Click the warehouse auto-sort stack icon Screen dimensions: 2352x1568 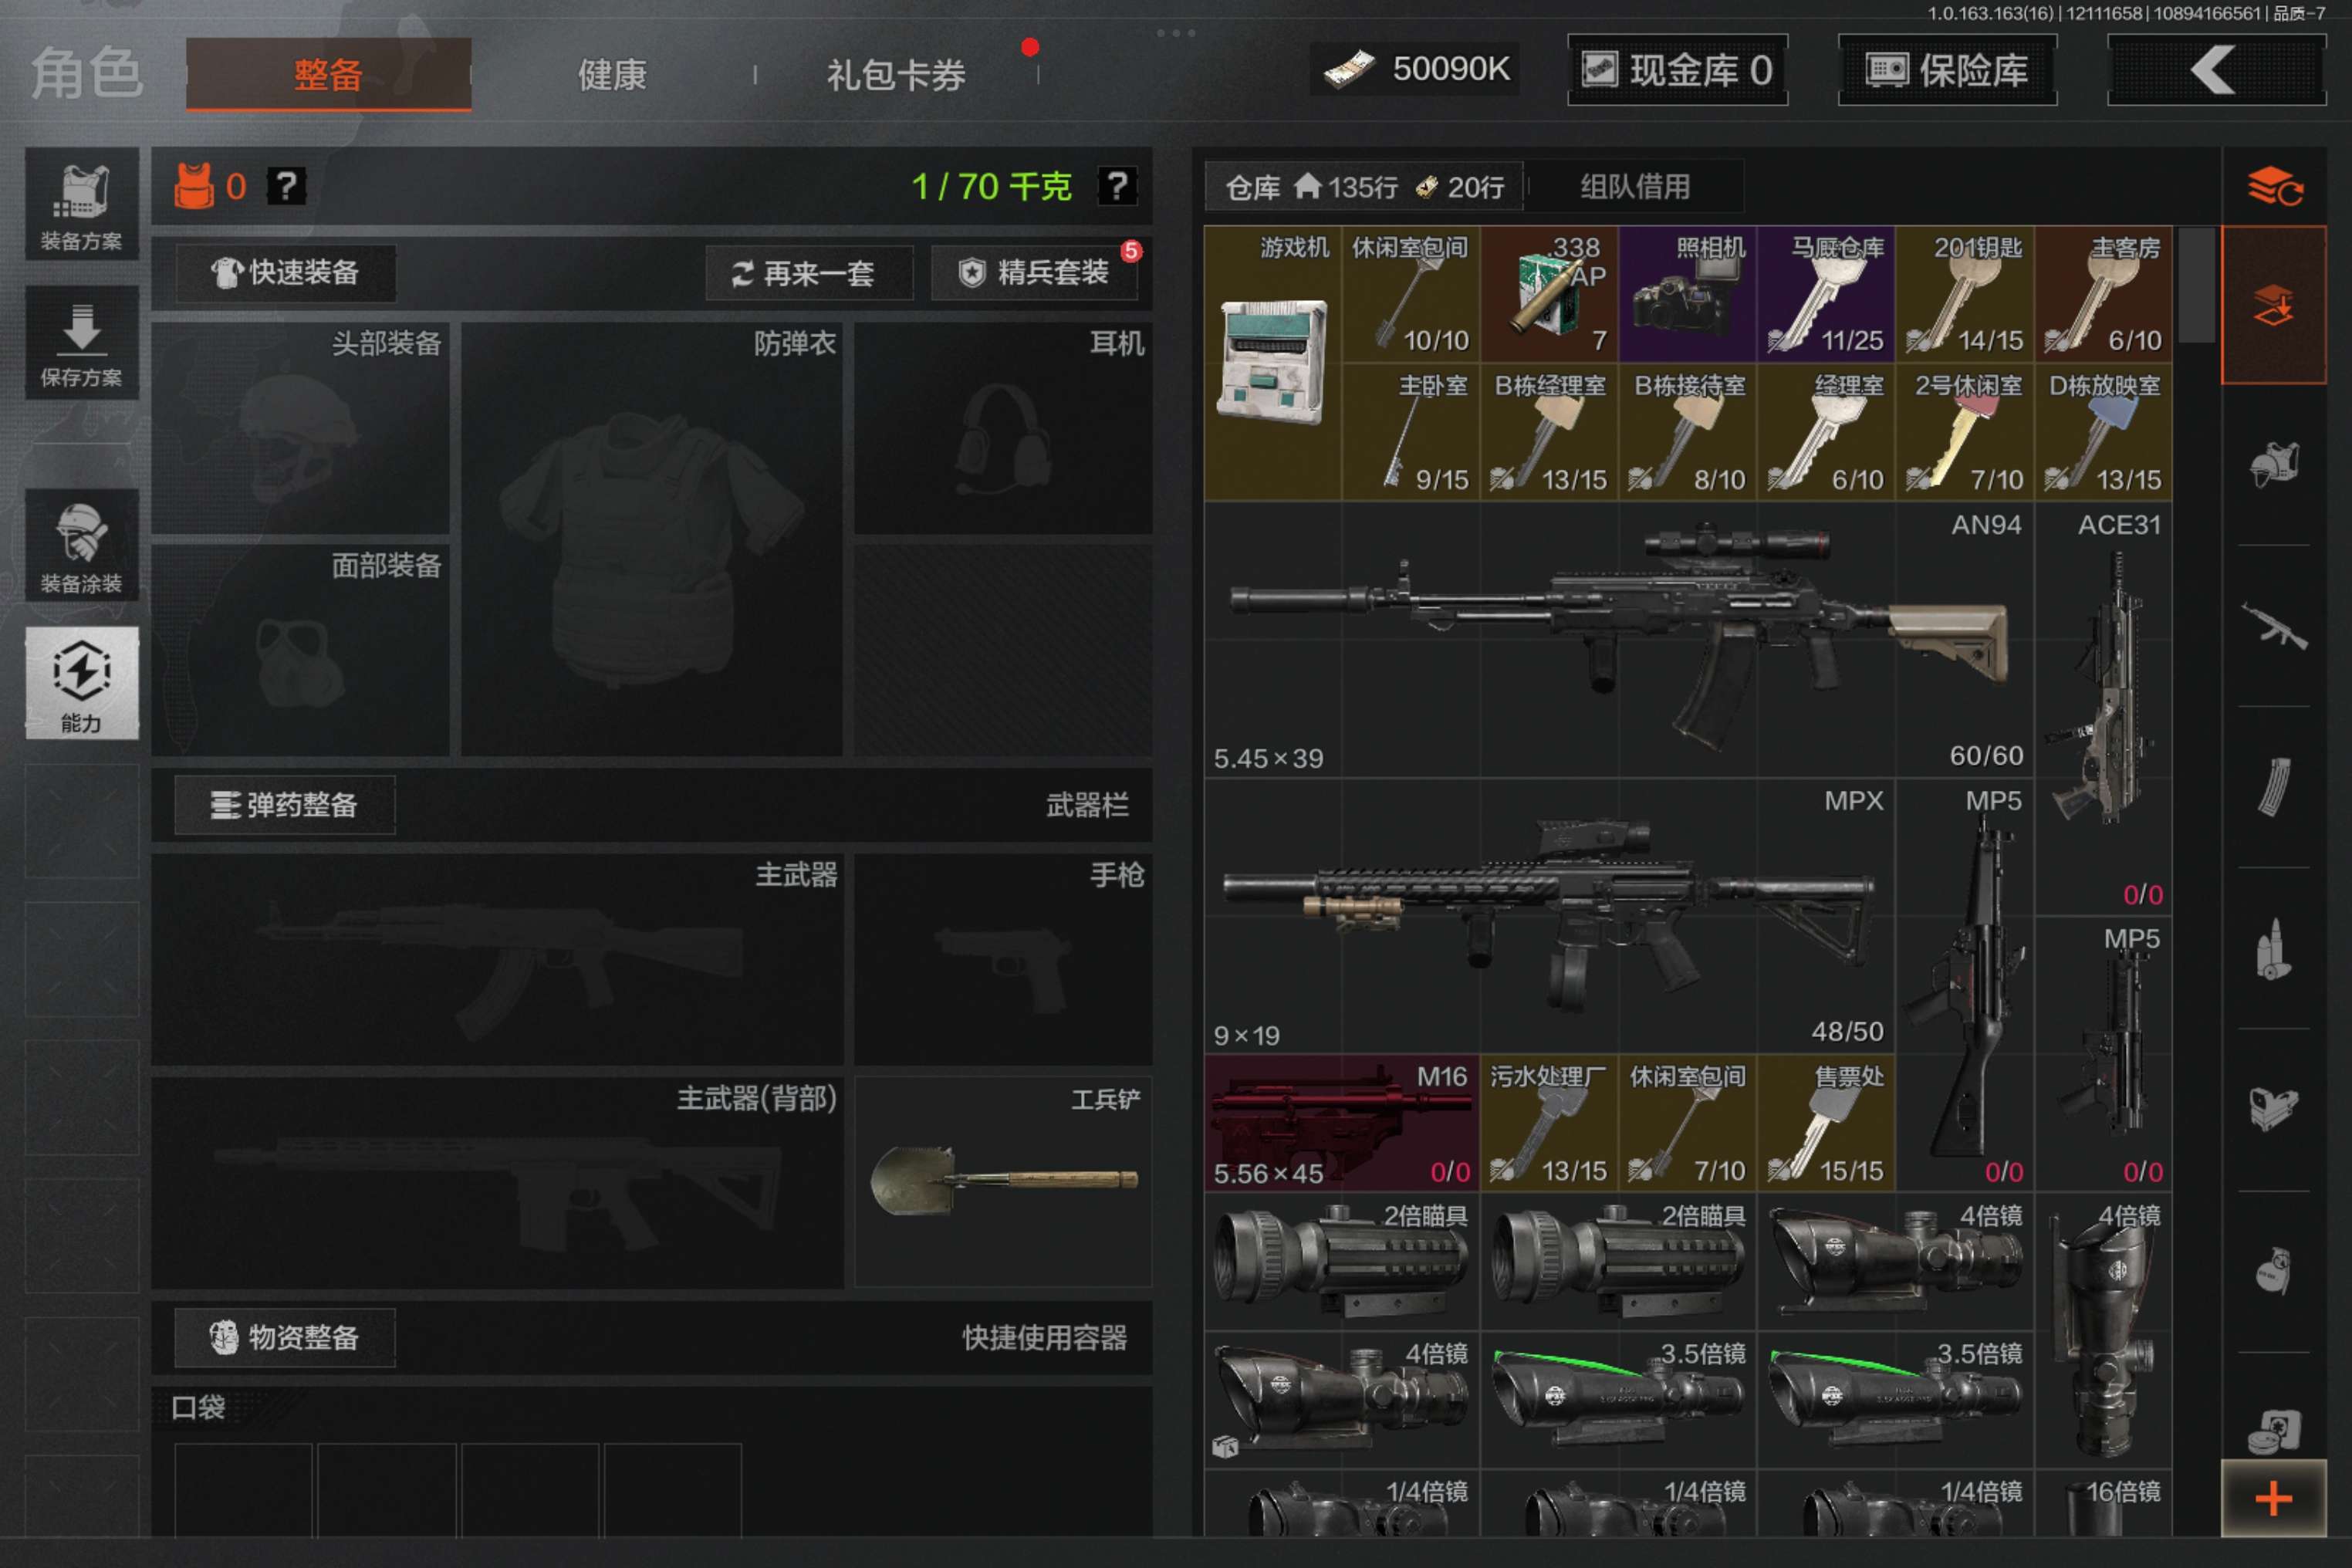(x=2273, y=186)
